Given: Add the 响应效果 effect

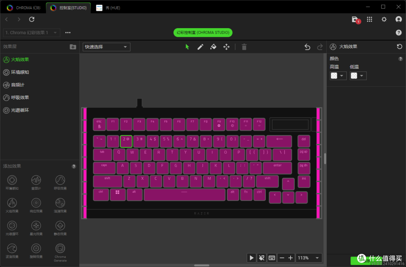Looking at the screenshot, I should pyautogui.click(x=36, y=205).
